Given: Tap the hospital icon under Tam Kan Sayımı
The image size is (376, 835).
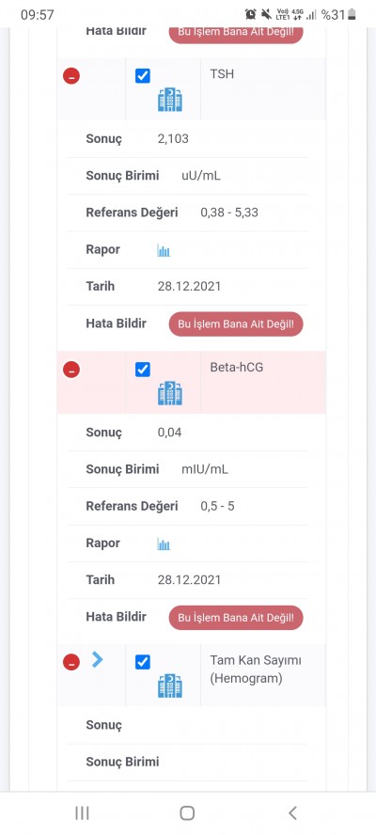Looking at the screenshot, I should (170, 685).
